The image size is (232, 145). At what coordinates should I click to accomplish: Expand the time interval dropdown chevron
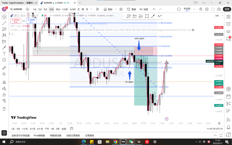(x=91, y=9)
